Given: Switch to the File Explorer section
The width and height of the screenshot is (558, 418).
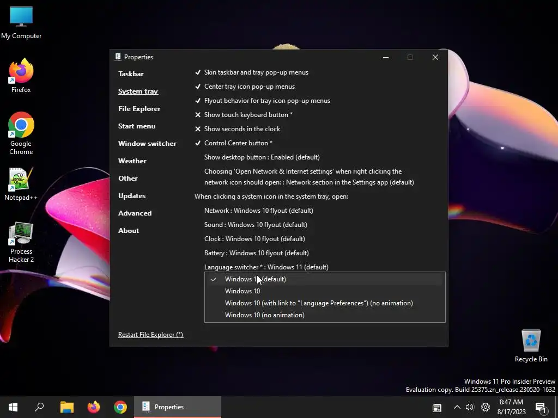Looking at the screenshot, I should [139, 109].
